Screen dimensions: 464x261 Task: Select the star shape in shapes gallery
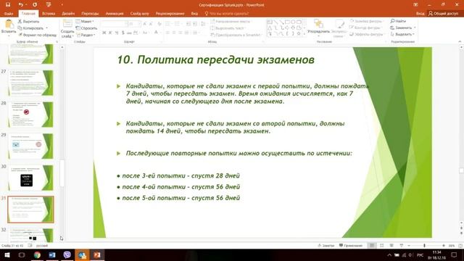pyautogui.click(x=299, y=34)
